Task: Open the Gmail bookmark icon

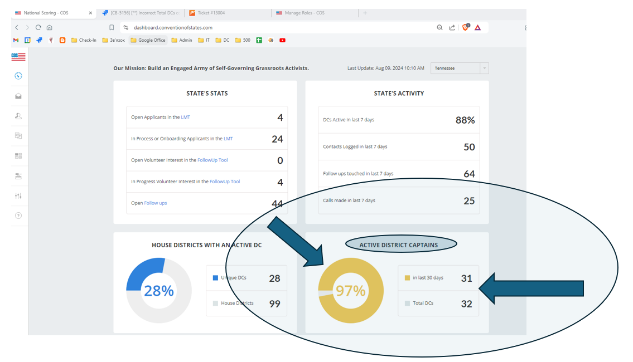Action: 16,40
